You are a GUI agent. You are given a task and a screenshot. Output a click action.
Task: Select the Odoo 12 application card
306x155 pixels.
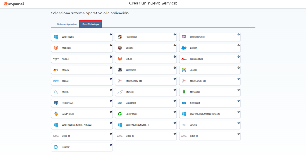pos(146,136)
